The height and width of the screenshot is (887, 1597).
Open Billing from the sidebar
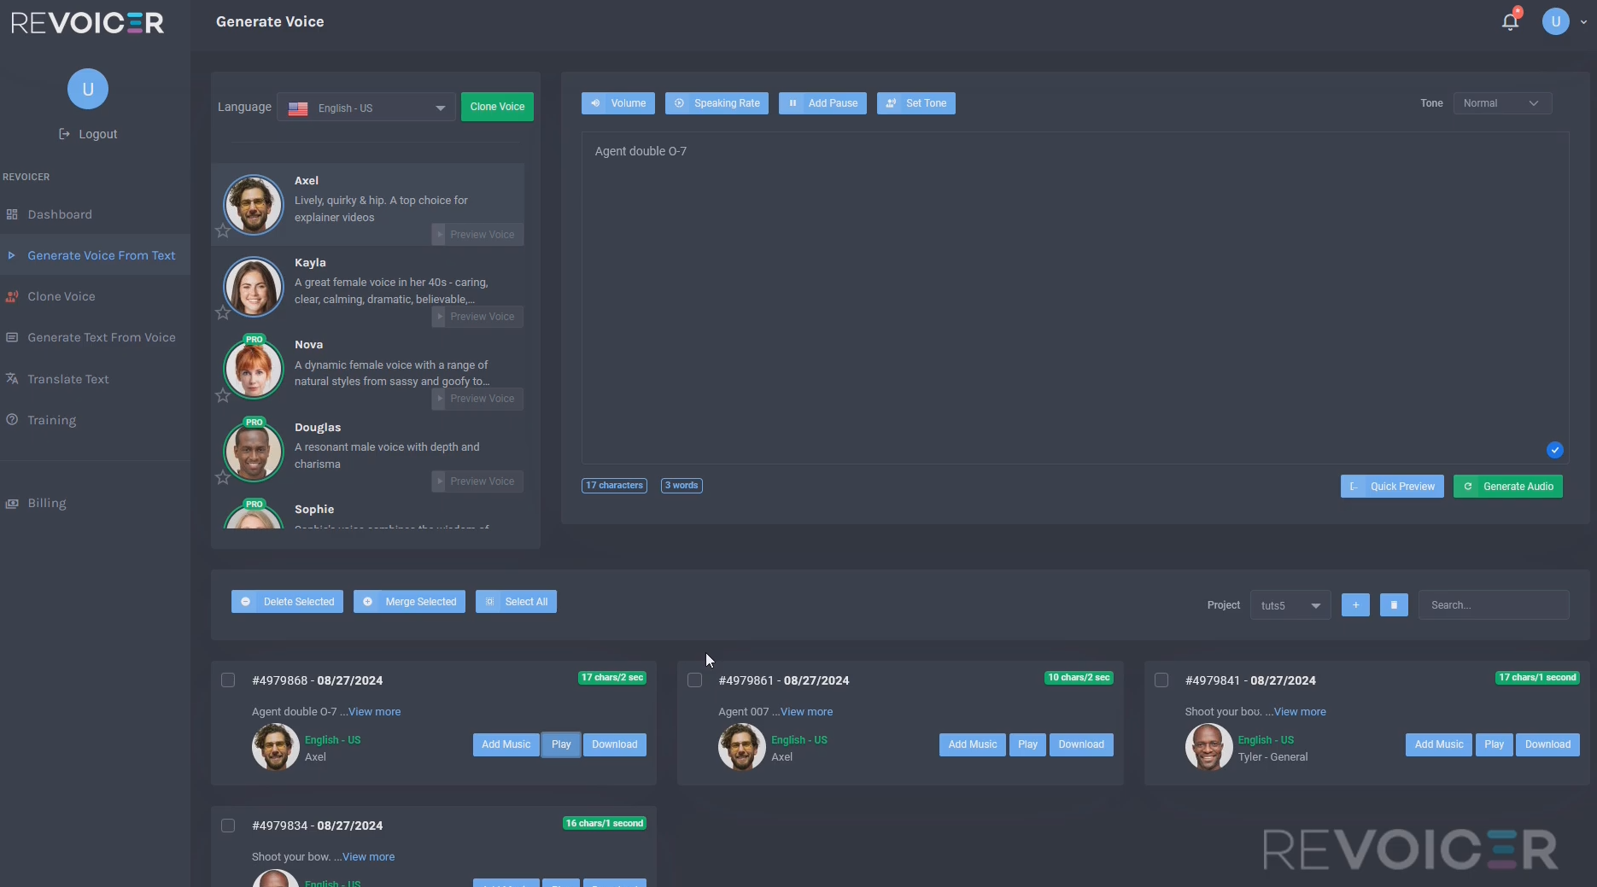47,503
